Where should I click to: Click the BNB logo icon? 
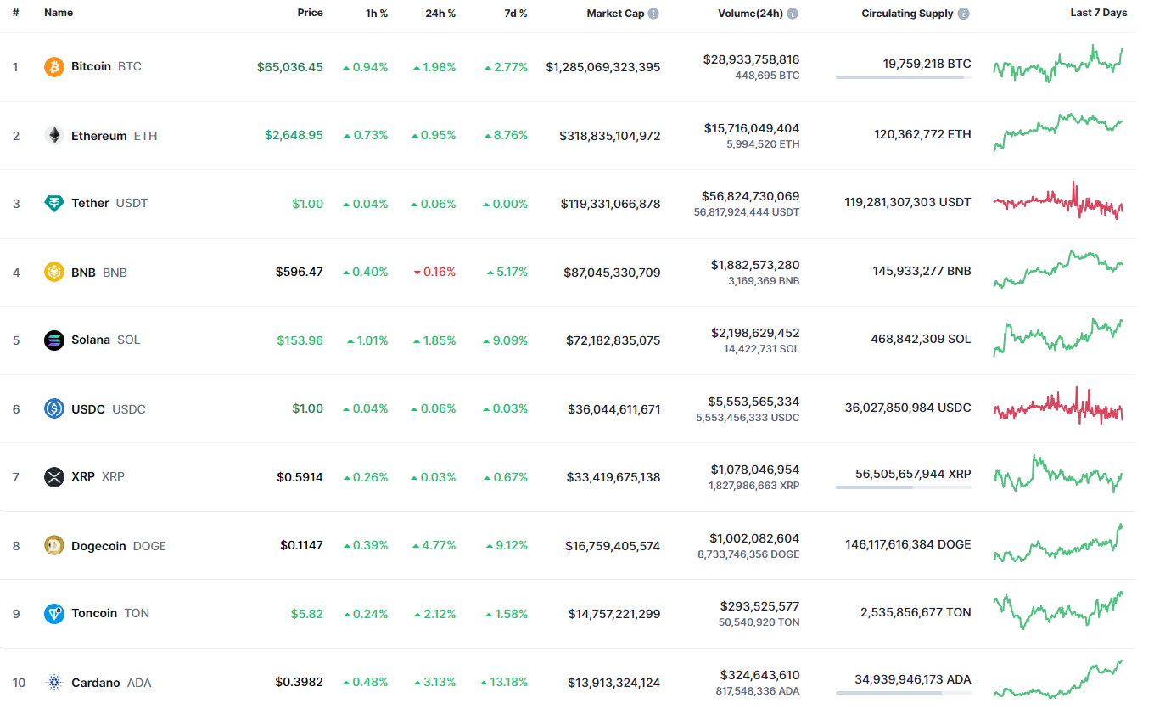pos(54,272)
